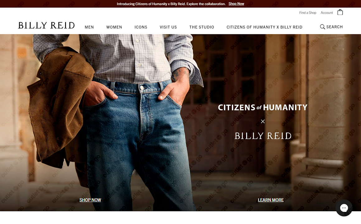Open the chat bubble widget
This screenshot has height=224, width=361.
tap(344, 208)
